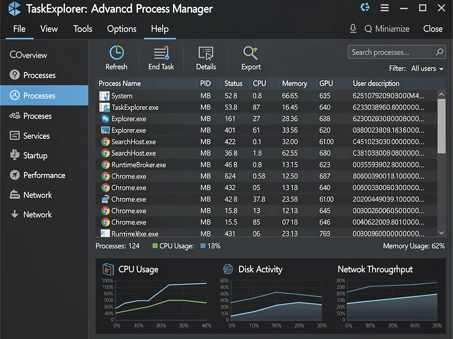Screen dimensions: 453x339
Task: Click the Memory Usage: 62% text
Action: [x=414, y=246]
